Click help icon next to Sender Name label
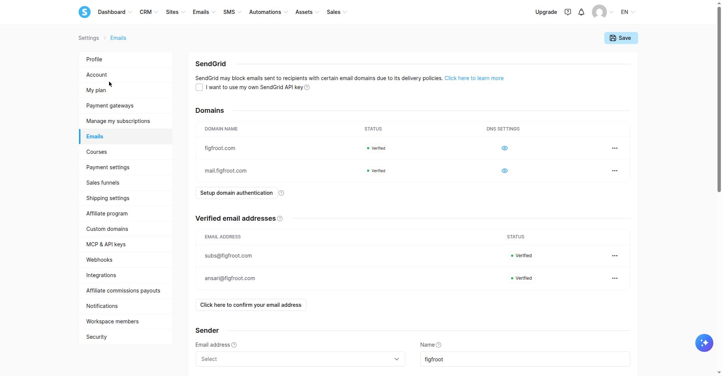This screenshot has height=376, width=722. (x=438, y=345)
